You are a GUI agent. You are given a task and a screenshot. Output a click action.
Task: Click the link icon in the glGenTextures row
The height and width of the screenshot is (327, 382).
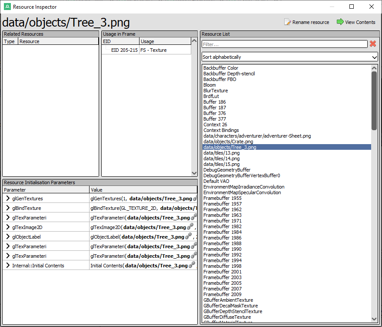[x=195, y=199]
